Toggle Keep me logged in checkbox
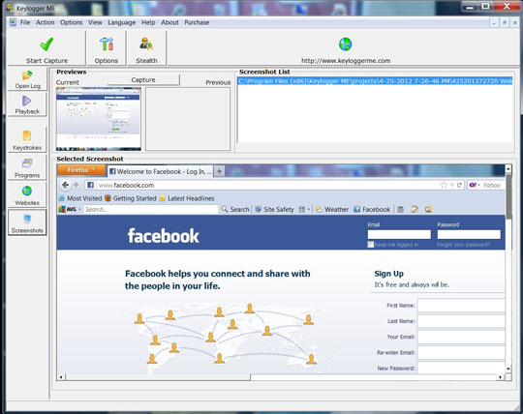The image size is (523, 414). click(x=371, y=245)
